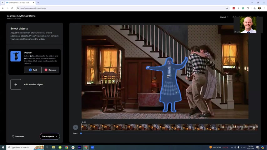Open Google Chrome from the taskbar
Viewport: 267px width, 150px height.
click(x=66, y=147)
